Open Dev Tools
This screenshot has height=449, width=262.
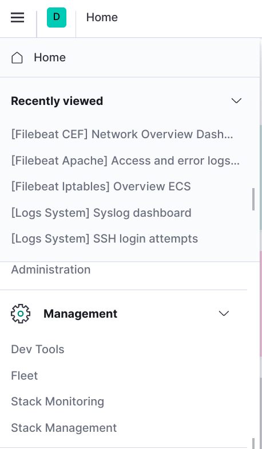38,349
